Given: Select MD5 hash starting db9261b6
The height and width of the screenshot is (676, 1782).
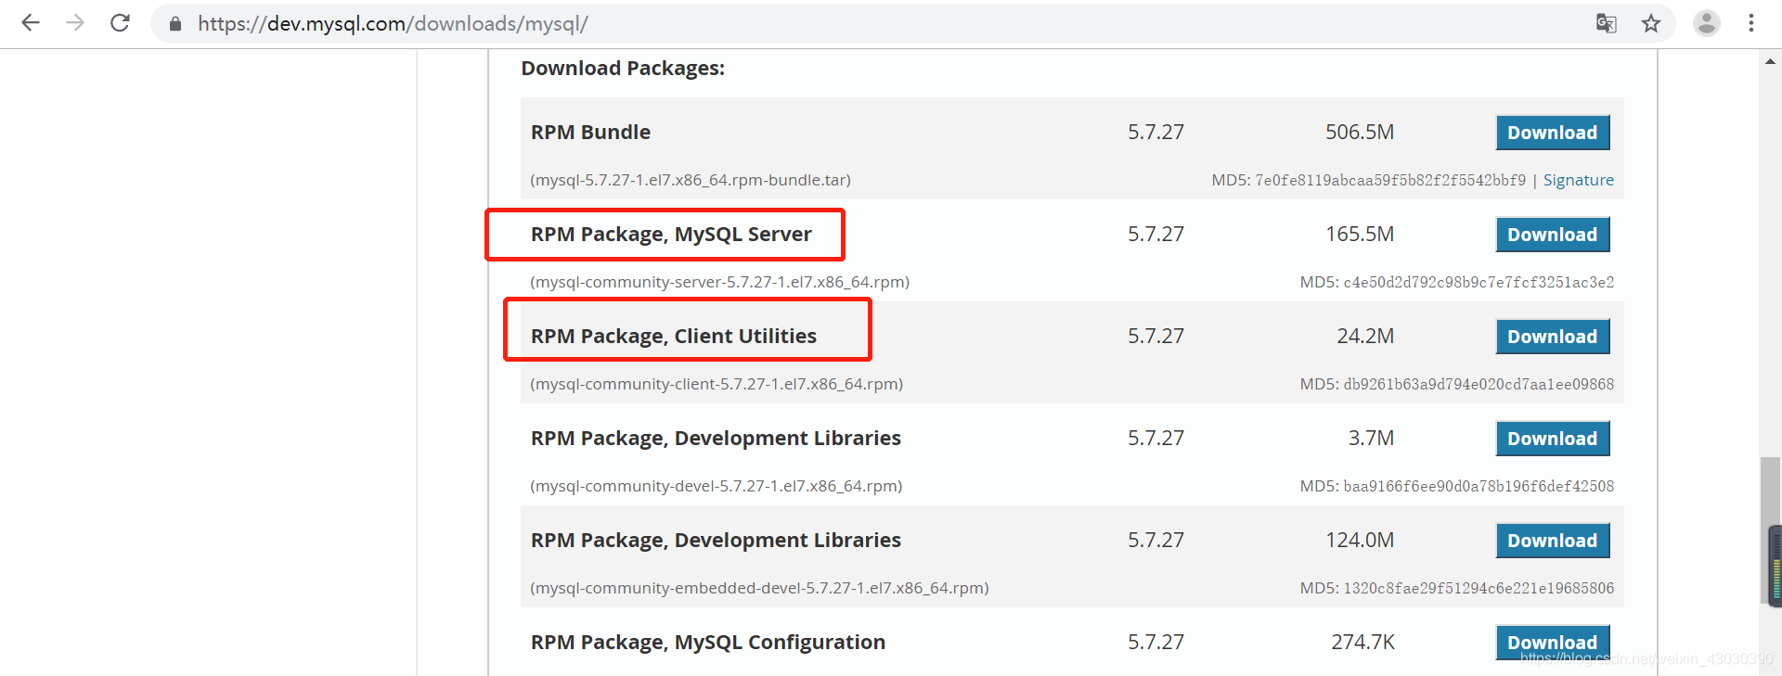Looking at the screenshot, I should click(x=1479, y=384).
